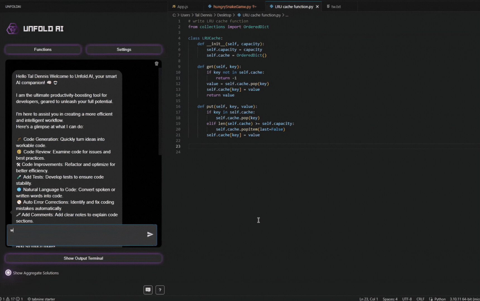Open the feedback chat bubble icon
This screenshot has height=301, width=480.
click(x=148, y=290)
